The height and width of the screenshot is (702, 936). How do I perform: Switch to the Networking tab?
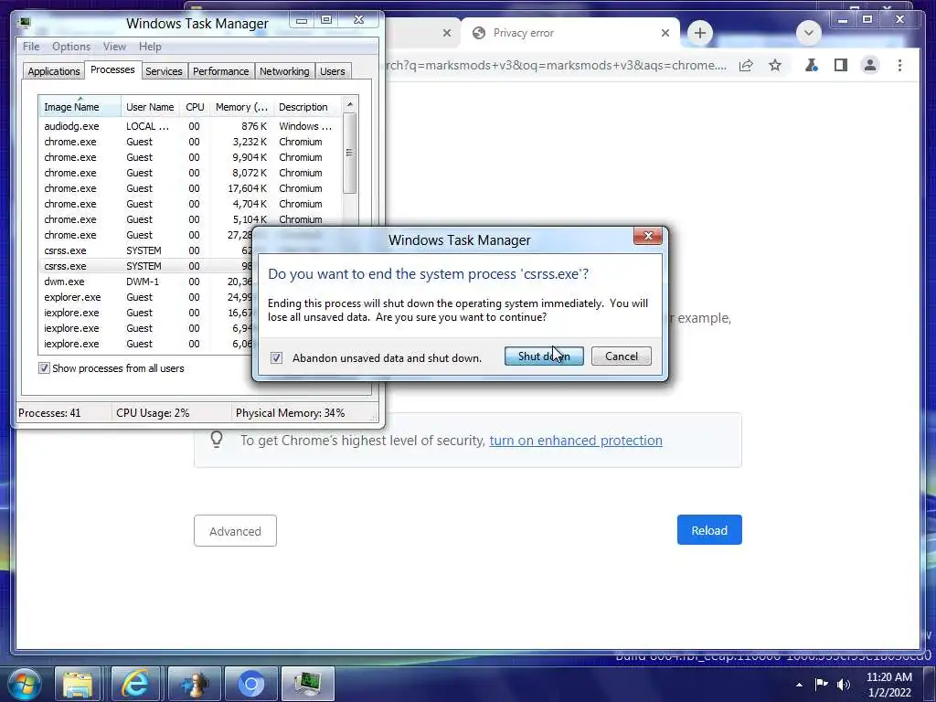click(x=284, y=71)
